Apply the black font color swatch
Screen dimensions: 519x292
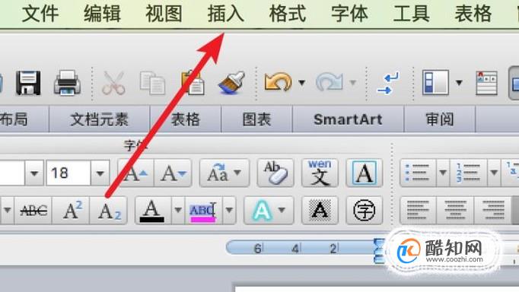tap(153, 211)
